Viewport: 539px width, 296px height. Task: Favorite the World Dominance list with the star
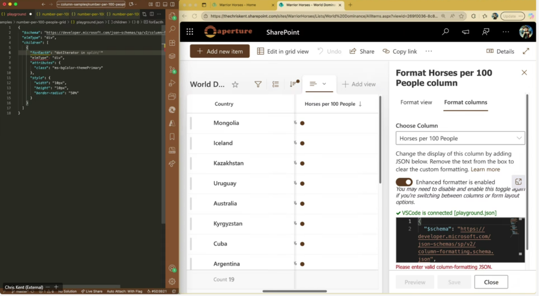pyautogui.click(x=235, y=84)
